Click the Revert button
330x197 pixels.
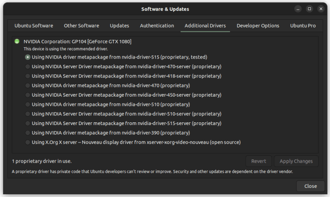tap(258, 161)
